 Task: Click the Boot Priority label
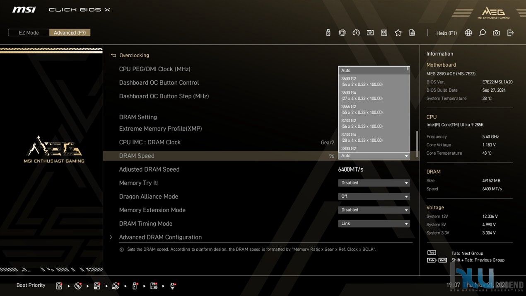31,285
